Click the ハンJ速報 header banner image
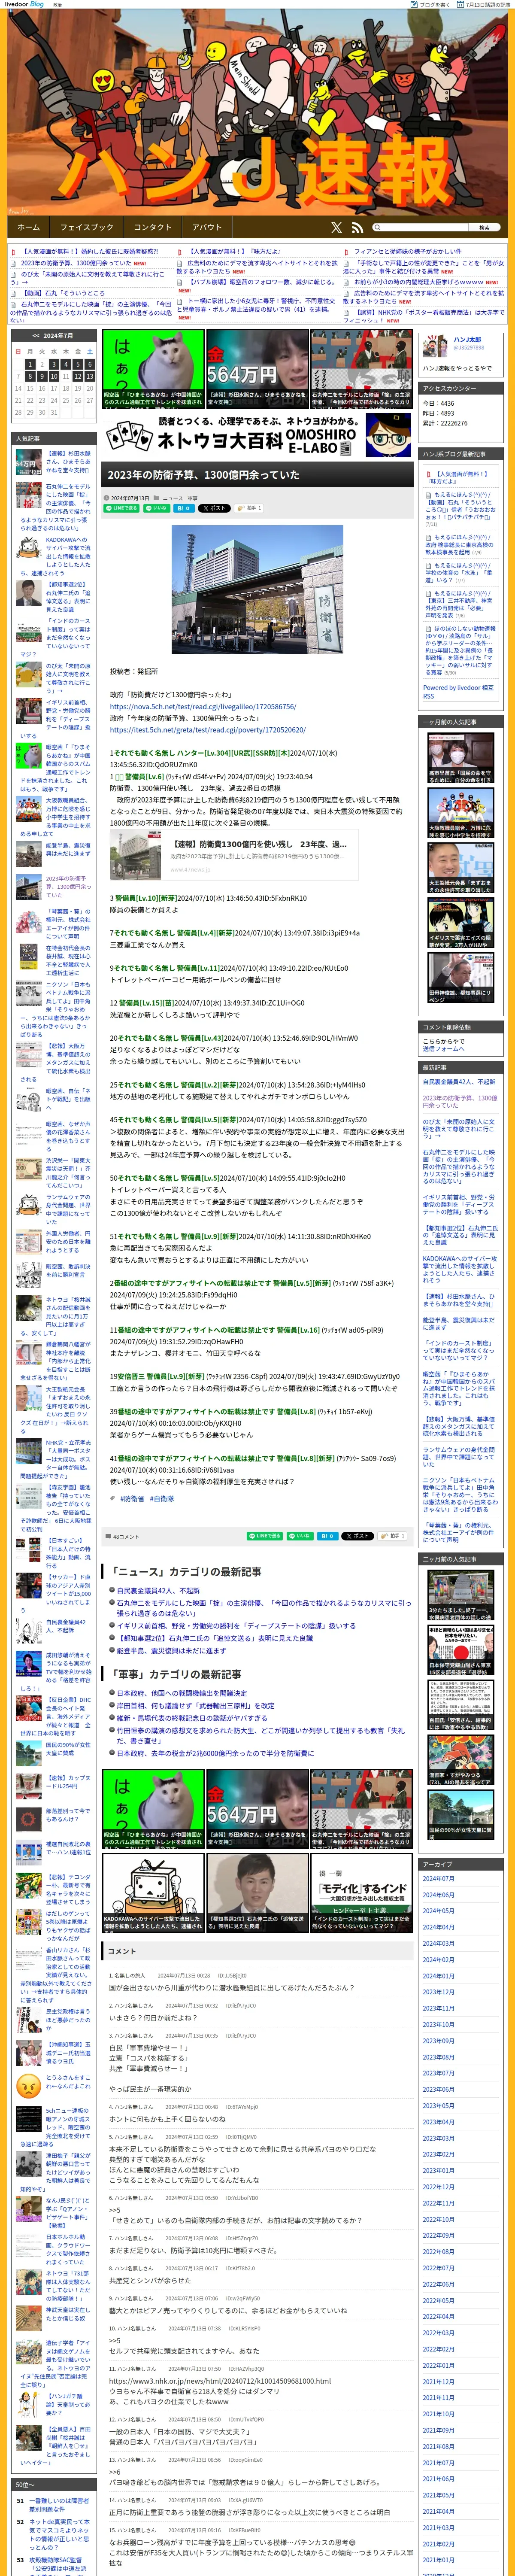The width and height of the screenshot is (515, 2576). point(257,112)
